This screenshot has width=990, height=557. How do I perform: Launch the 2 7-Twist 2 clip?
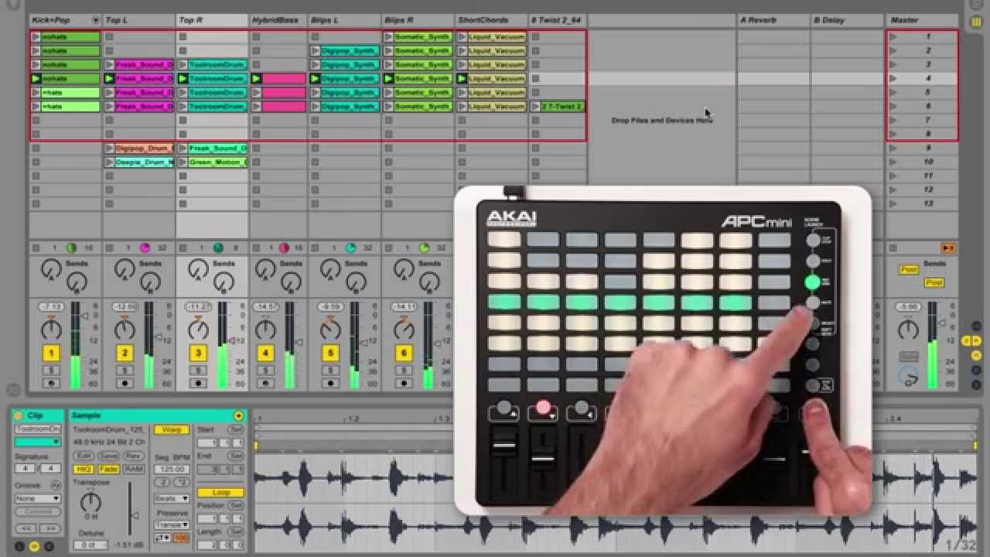point(536,106)
